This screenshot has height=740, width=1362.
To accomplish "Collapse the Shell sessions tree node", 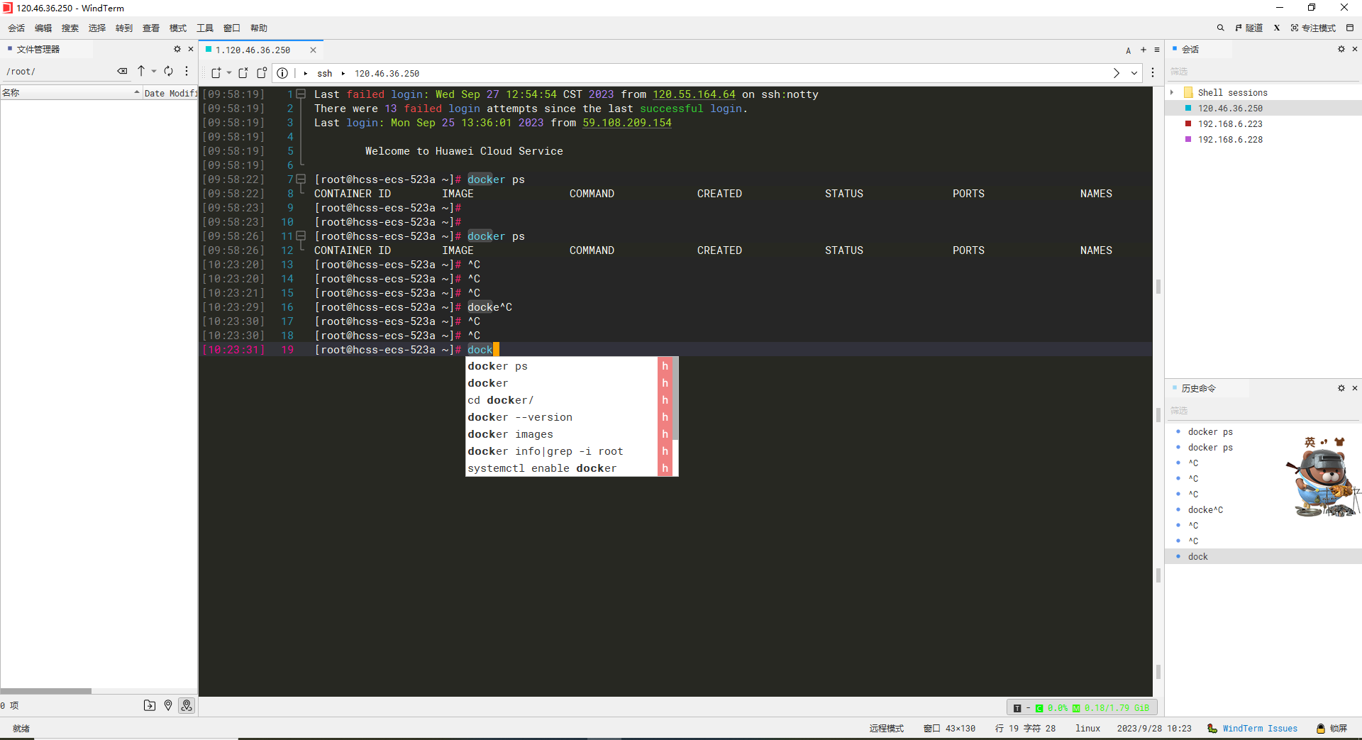I will [x=1173, y=93].
